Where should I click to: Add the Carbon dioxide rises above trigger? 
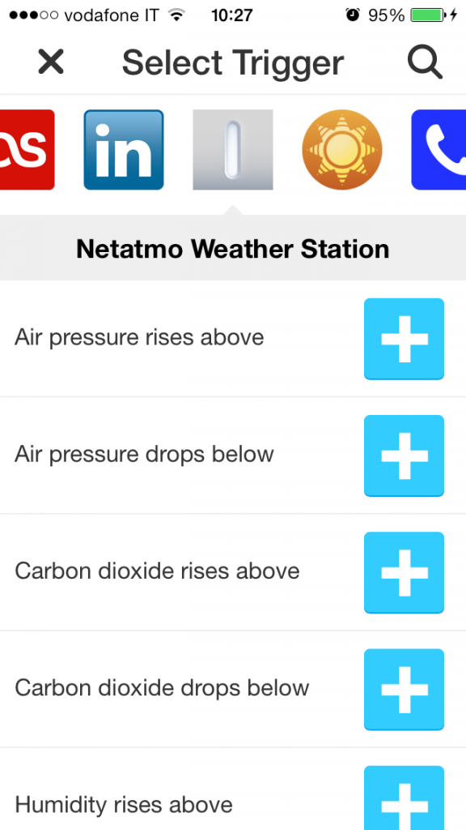click(403, 572)
